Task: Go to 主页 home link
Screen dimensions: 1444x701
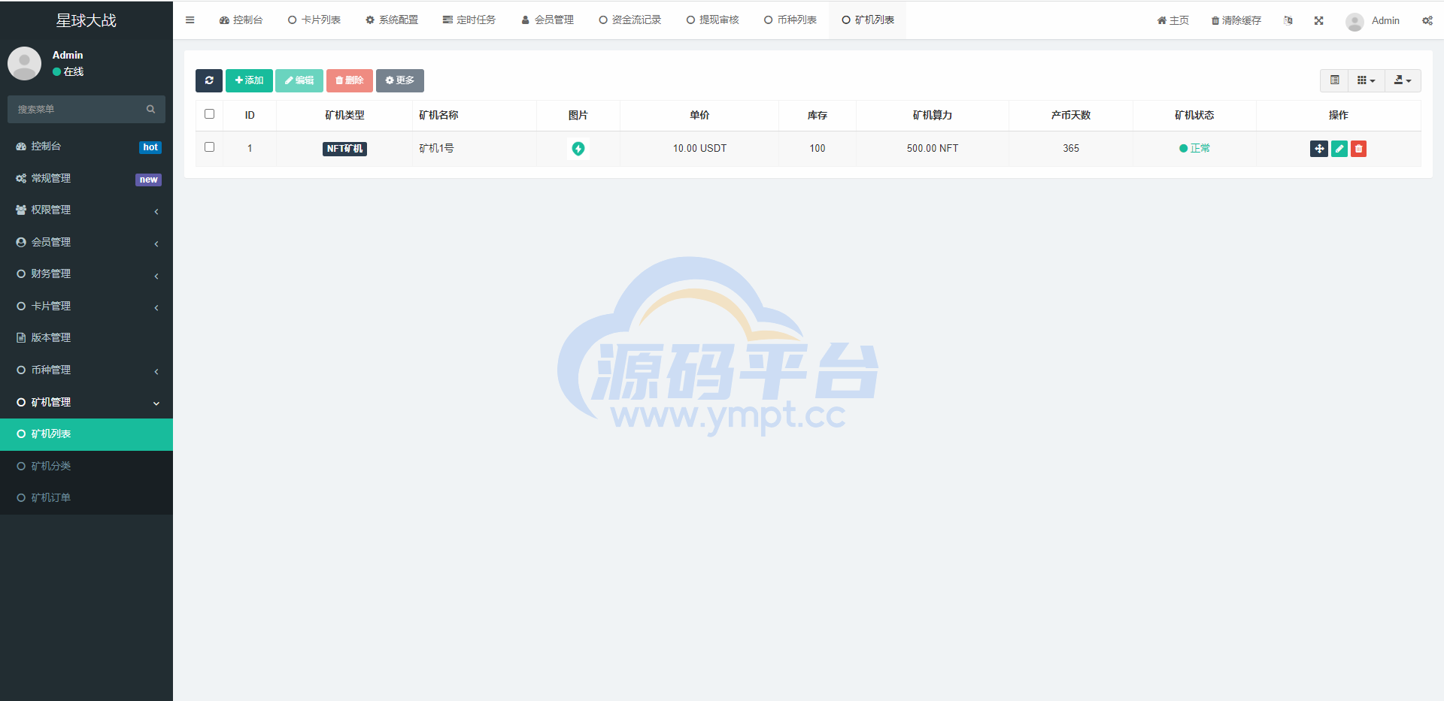Action: coord(1173,20)
